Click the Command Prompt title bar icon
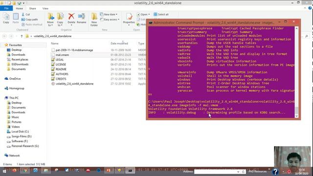Image resolution: width=313 pixels, height=176 pixels. point(150,22)
